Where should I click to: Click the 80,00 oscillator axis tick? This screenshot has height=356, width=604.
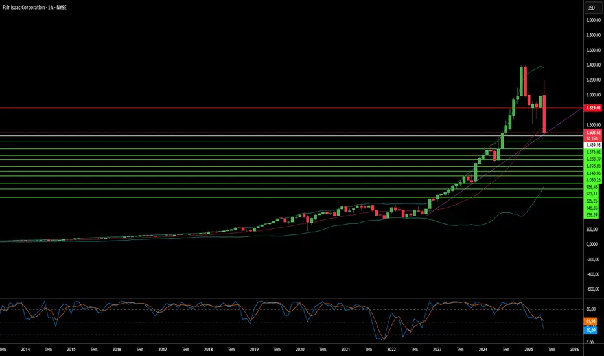590,309
